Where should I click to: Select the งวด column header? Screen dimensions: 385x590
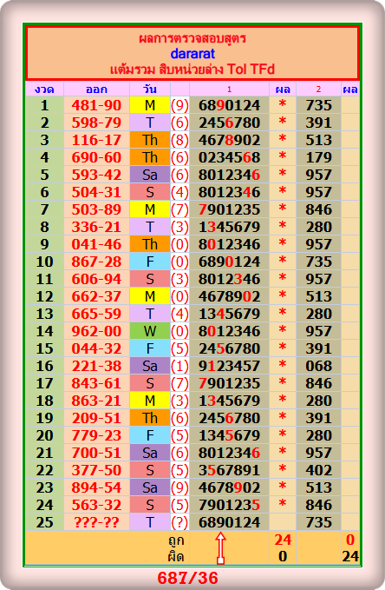[x=44, y=89]
